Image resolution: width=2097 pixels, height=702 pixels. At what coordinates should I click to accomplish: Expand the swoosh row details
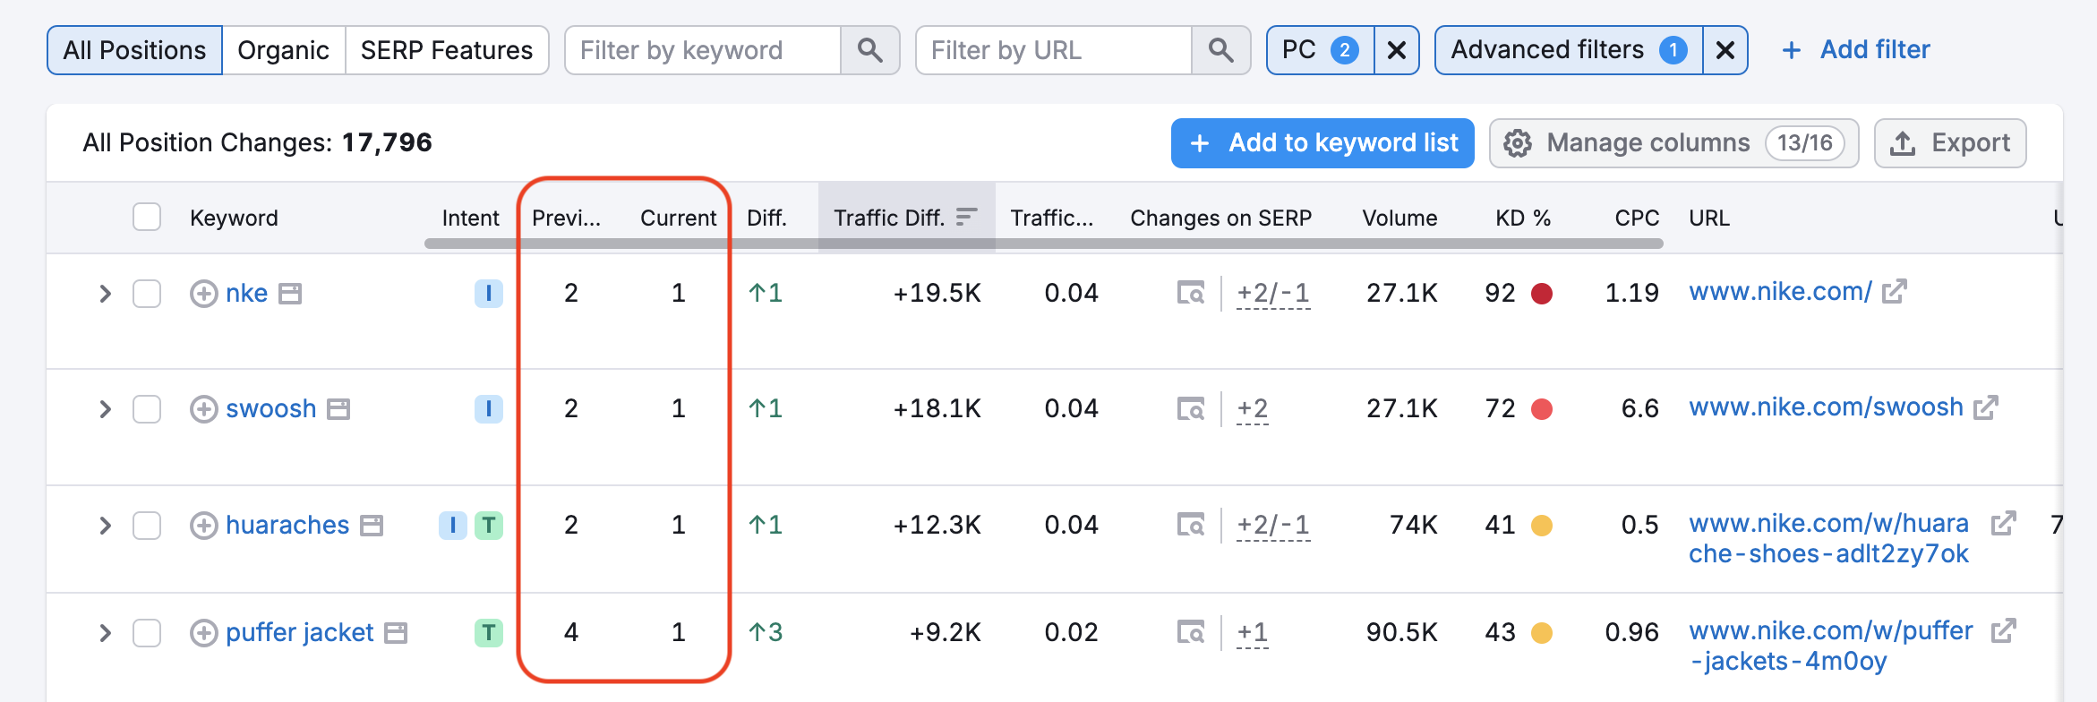pyautogui.click(x=105, y=409)
